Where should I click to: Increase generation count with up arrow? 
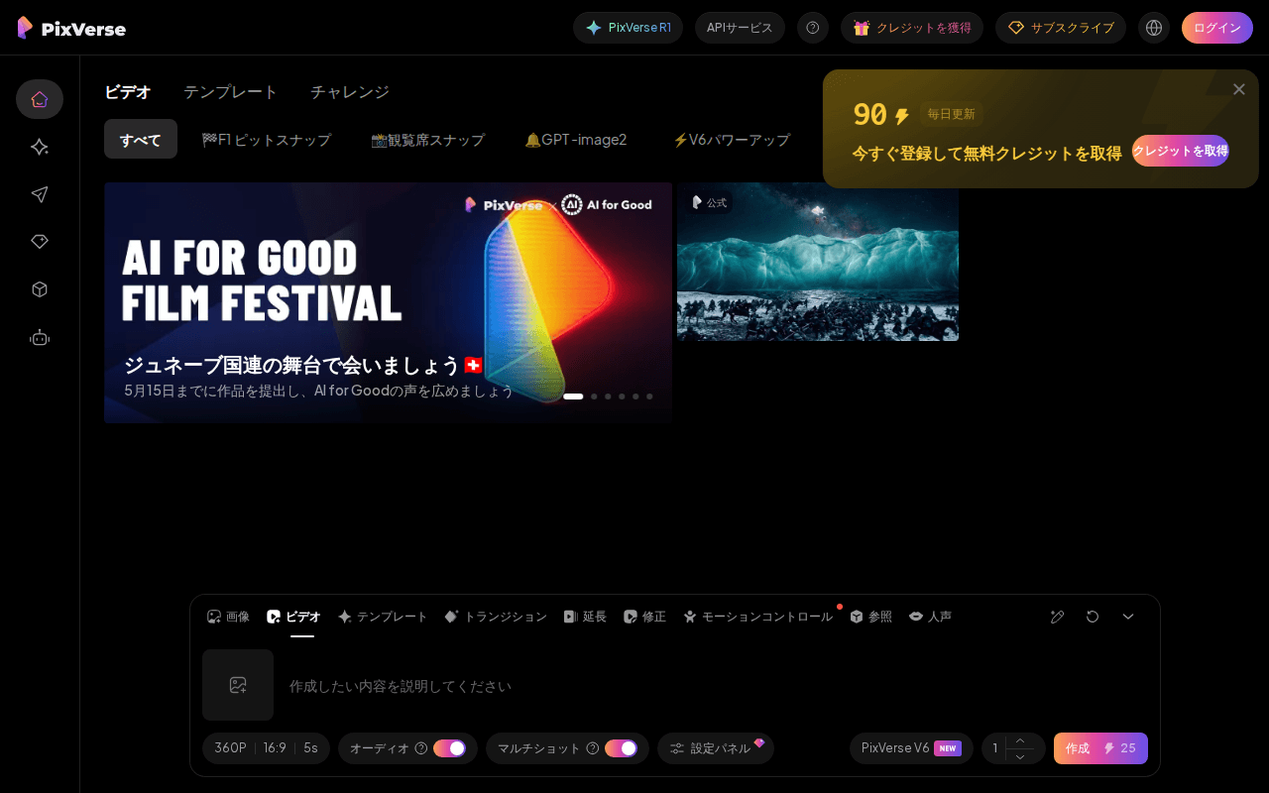(x=1020, y=740)
